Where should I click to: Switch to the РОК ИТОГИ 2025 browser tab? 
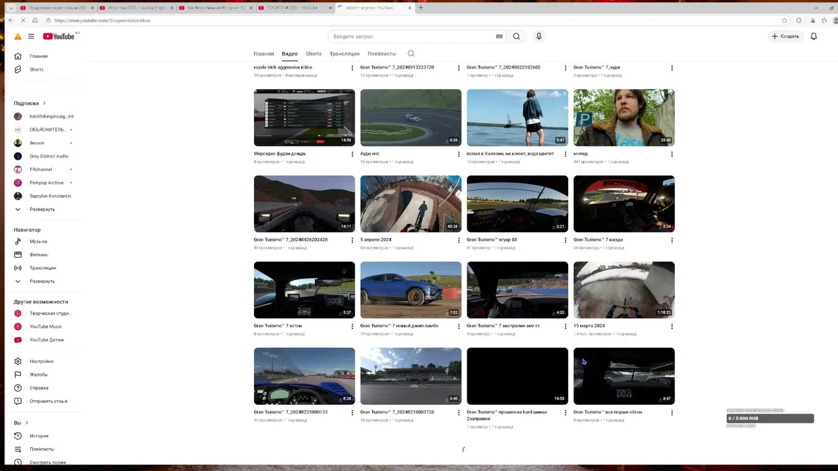pyautogui.click(x=293, y=8)
